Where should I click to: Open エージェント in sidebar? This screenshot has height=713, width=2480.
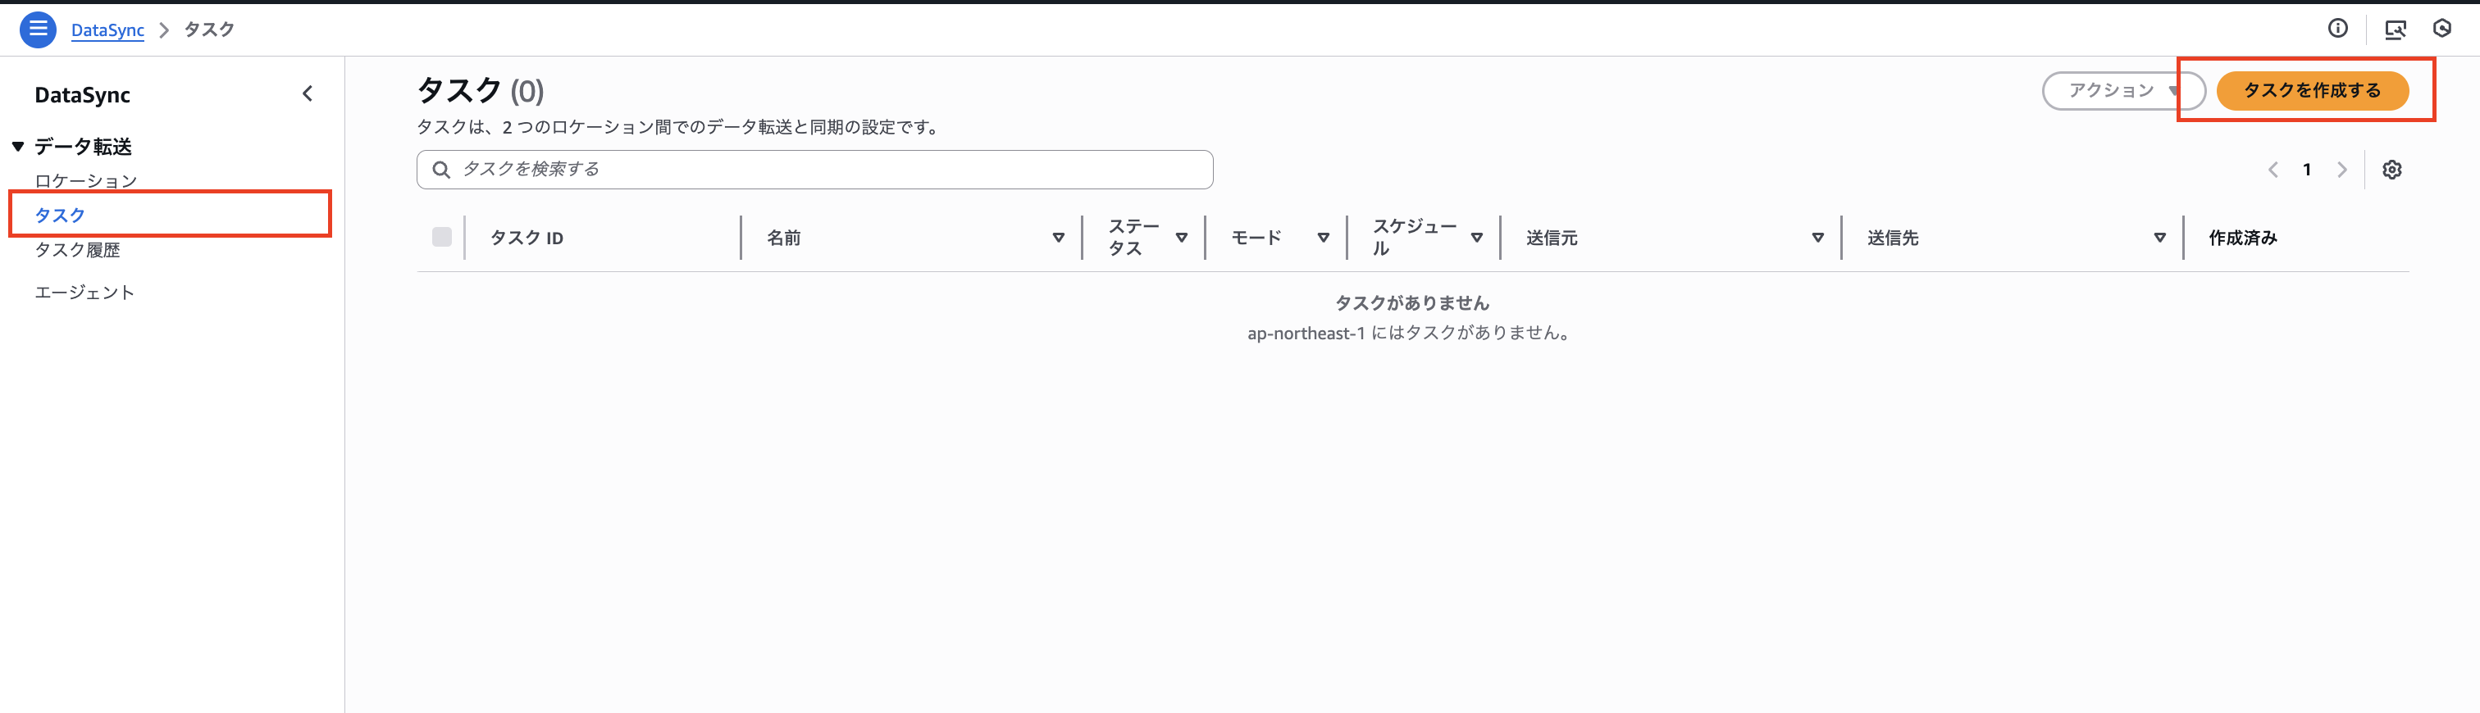84,292
